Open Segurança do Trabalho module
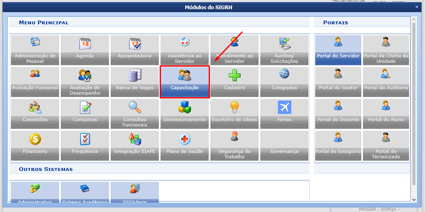The width and height of the screenshot is (425, 212). (234, 145)
